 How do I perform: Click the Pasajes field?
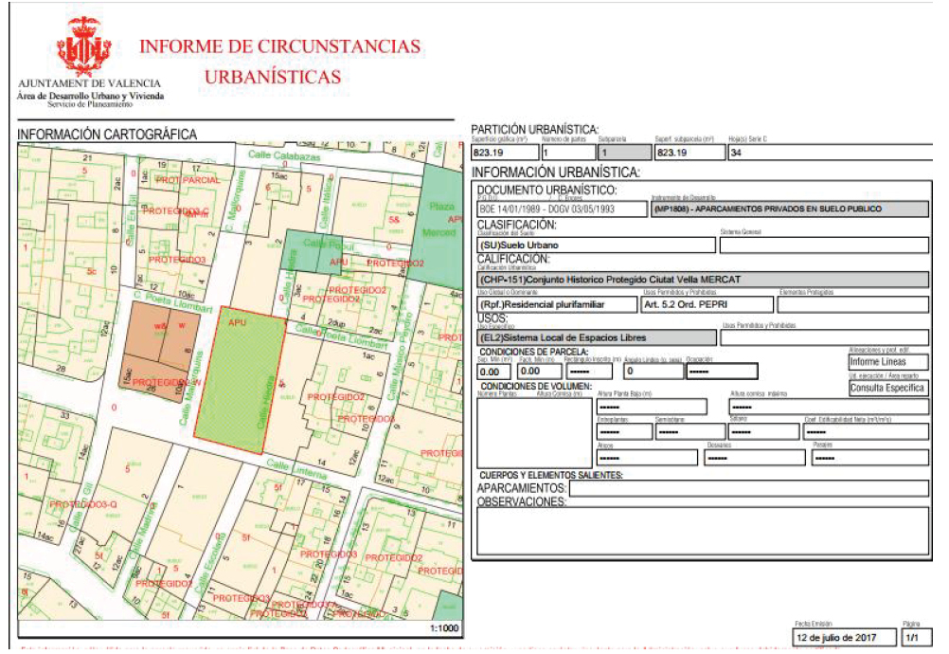tap(870, 458)
